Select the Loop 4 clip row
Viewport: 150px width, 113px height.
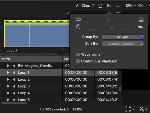pyautogui.click(x=59, y=93)
